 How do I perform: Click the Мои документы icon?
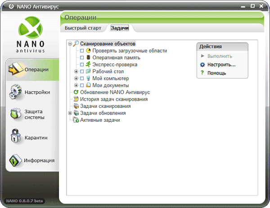(88, 85)
